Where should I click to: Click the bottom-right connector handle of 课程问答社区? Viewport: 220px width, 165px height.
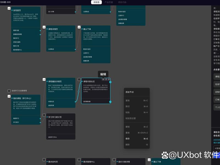coord(110,102)
